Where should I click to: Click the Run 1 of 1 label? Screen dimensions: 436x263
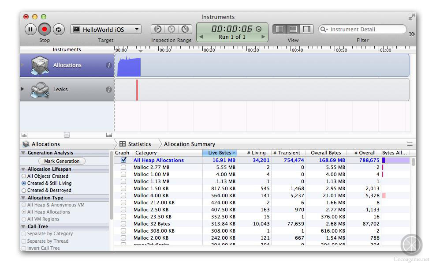coord(232,37)
